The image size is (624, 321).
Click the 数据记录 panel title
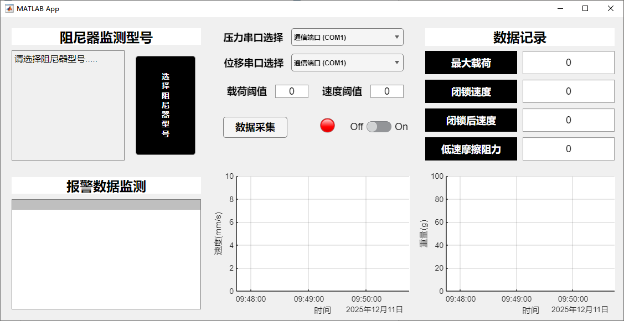pos(518,37)
